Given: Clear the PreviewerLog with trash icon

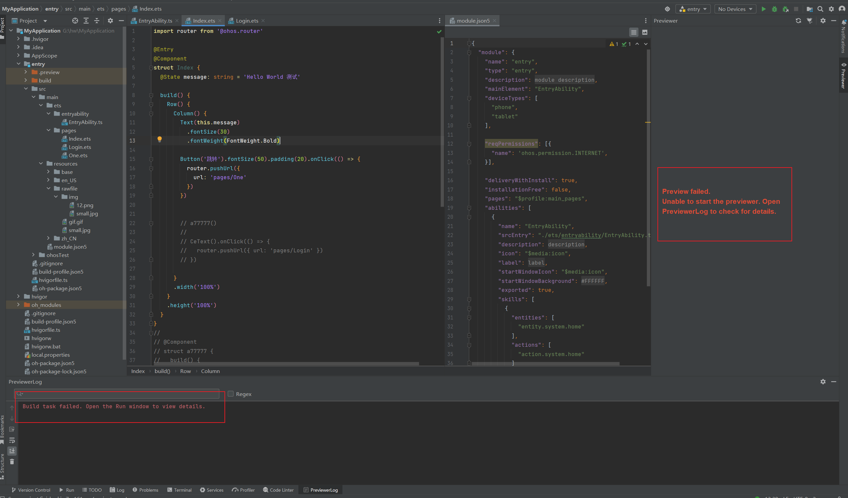Looking at the screenshot, I should 12,462.
